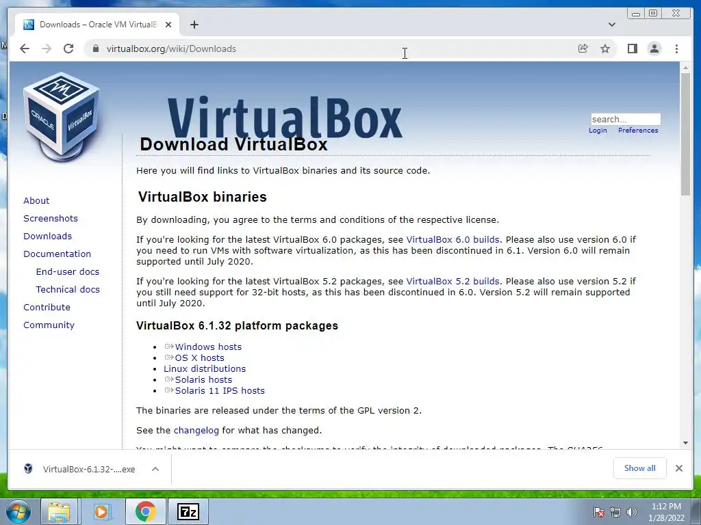
Task: Click the forward navigation arrow
Action: [x=47, y=49]
